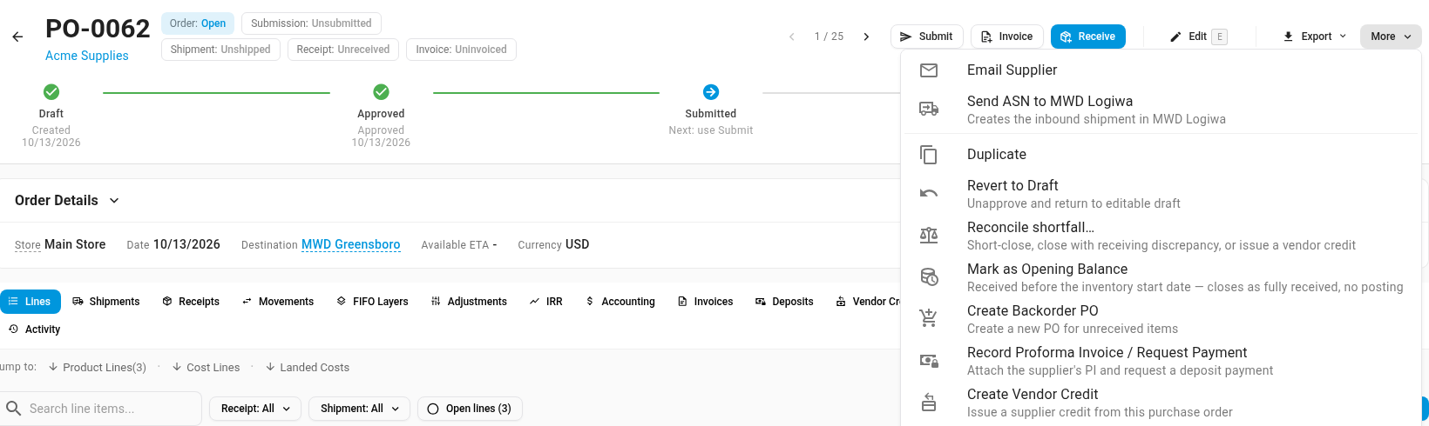
Task: Toggle the Open lines (3) filter
Action: [x=470, y=409]
